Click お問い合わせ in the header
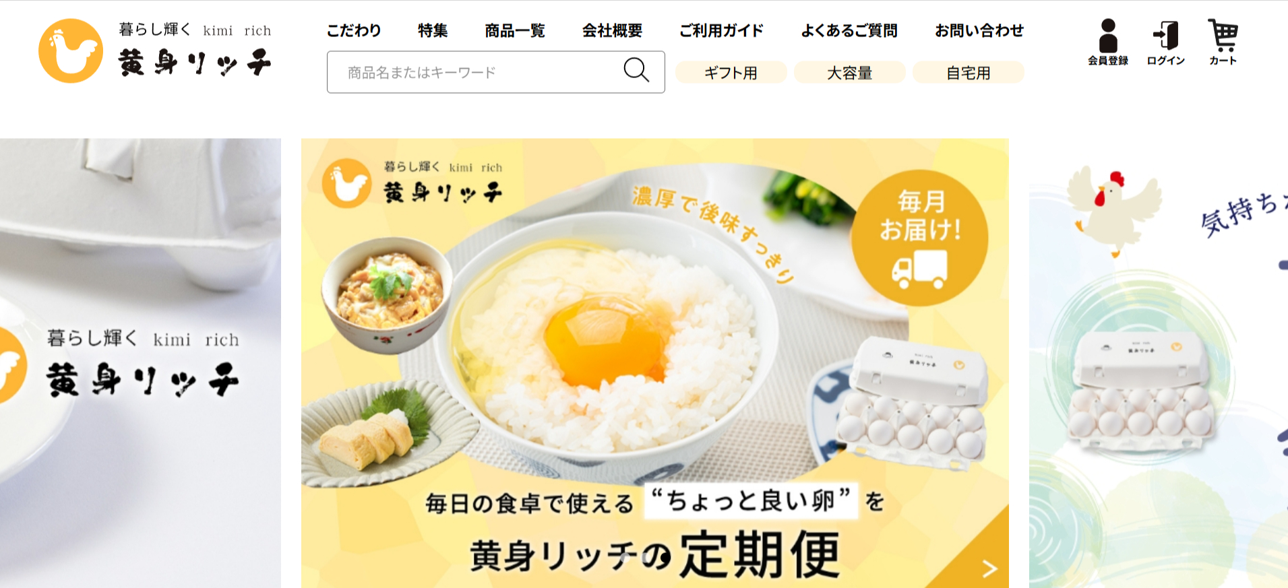Image resolution: width=1288 pixels, height=588 pixels. click(x=979, y=30)
